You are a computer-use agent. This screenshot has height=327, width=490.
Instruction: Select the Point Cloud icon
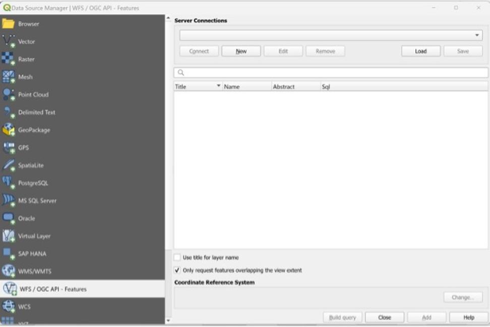click(9, 94)
